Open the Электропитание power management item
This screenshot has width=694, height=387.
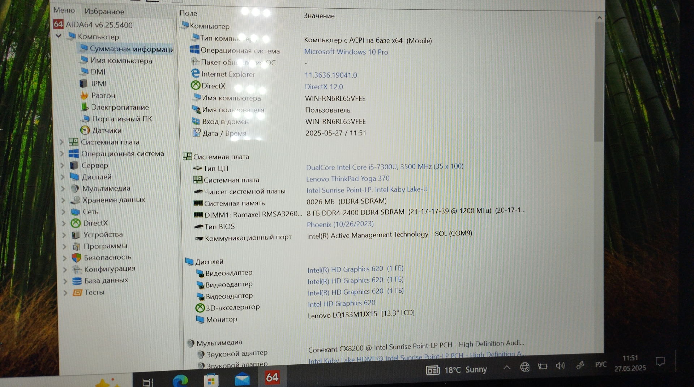tap(120, 107)
